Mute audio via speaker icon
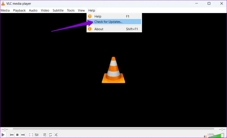Screen dimensions: 227x138 click(205, 136)
